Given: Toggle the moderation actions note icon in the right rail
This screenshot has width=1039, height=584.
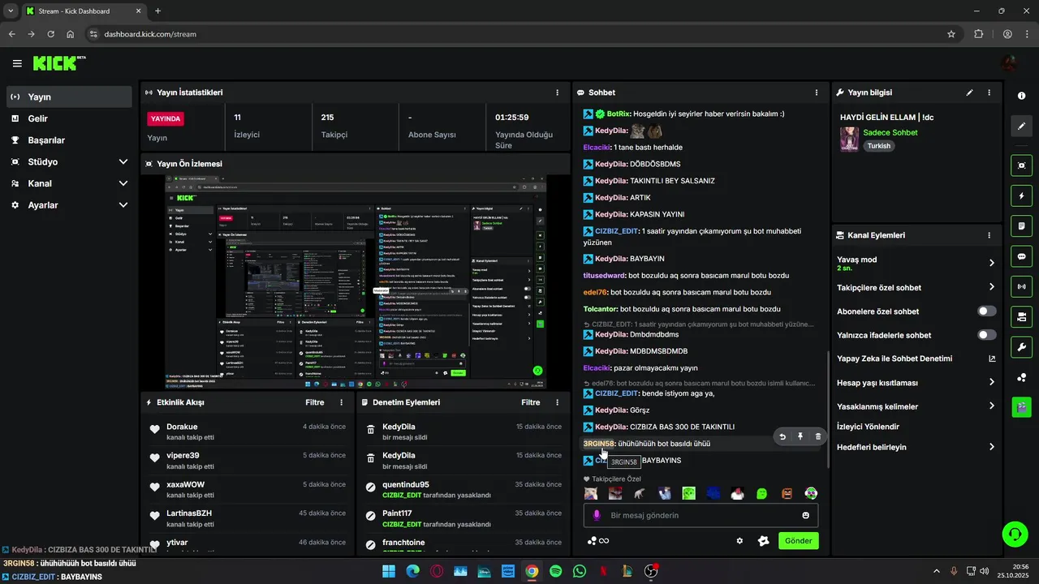Looking at the screenshot, I should 1021,225.
